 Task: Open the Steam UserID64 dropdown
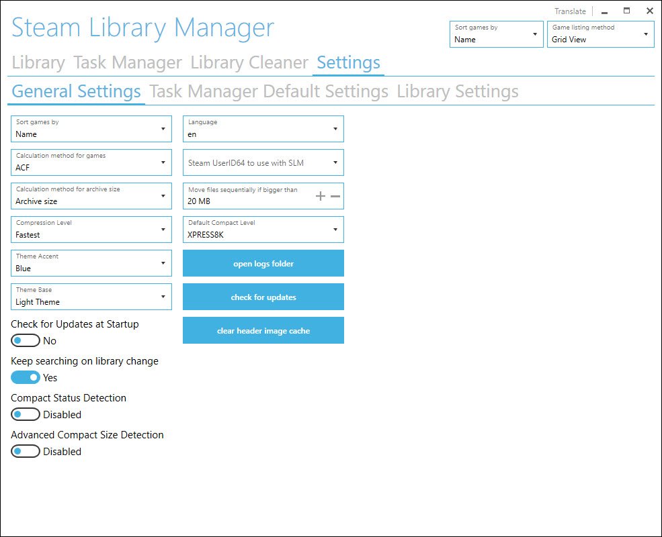tap(262, 162)
